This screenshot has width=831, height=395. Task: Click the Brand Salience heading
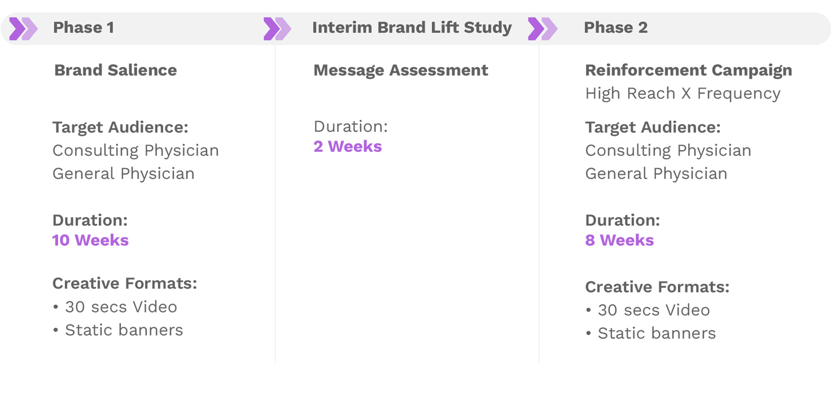point(116,71)
